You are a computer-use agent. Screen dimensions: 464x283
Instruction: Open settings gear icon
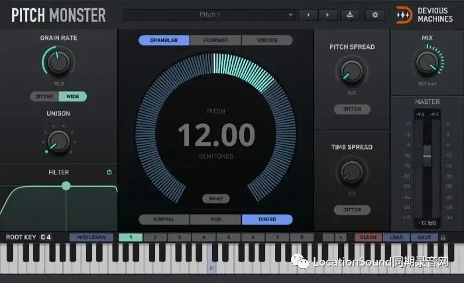(x=375, y=15)
